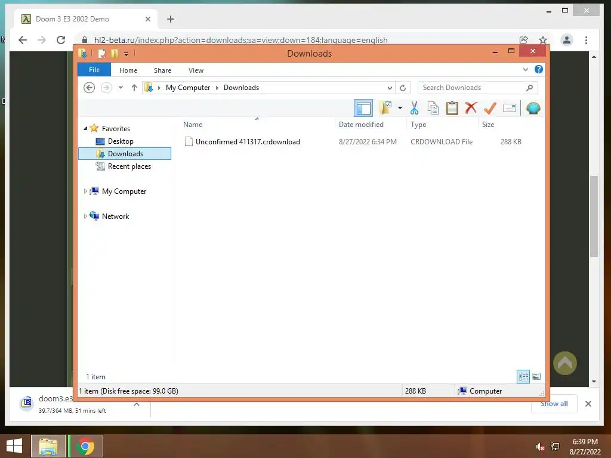
Task: Select My Computer in navigation pane
Action: pyautogui.click(x=124, y=191)
